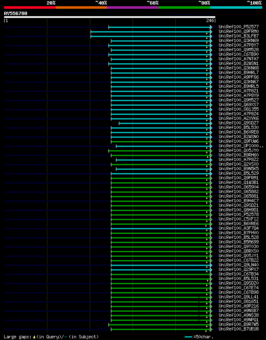Select the UniRef100_Q9SDZ1 subject entry

point(239,205)
